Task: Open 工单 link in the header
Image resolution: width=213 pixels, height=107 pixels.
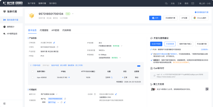Action: click(179, 4)
